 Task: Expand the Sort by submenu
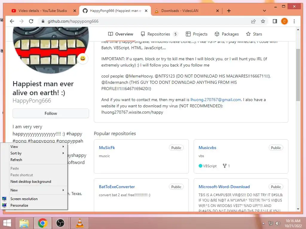click(x=37, y=153)
